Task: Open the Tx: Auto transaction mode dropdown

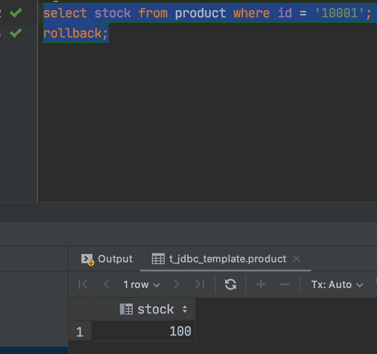Action: (337, 285)
